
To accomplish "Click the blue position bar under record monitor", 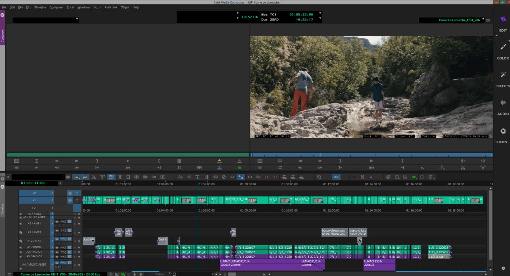I will 371,155.
